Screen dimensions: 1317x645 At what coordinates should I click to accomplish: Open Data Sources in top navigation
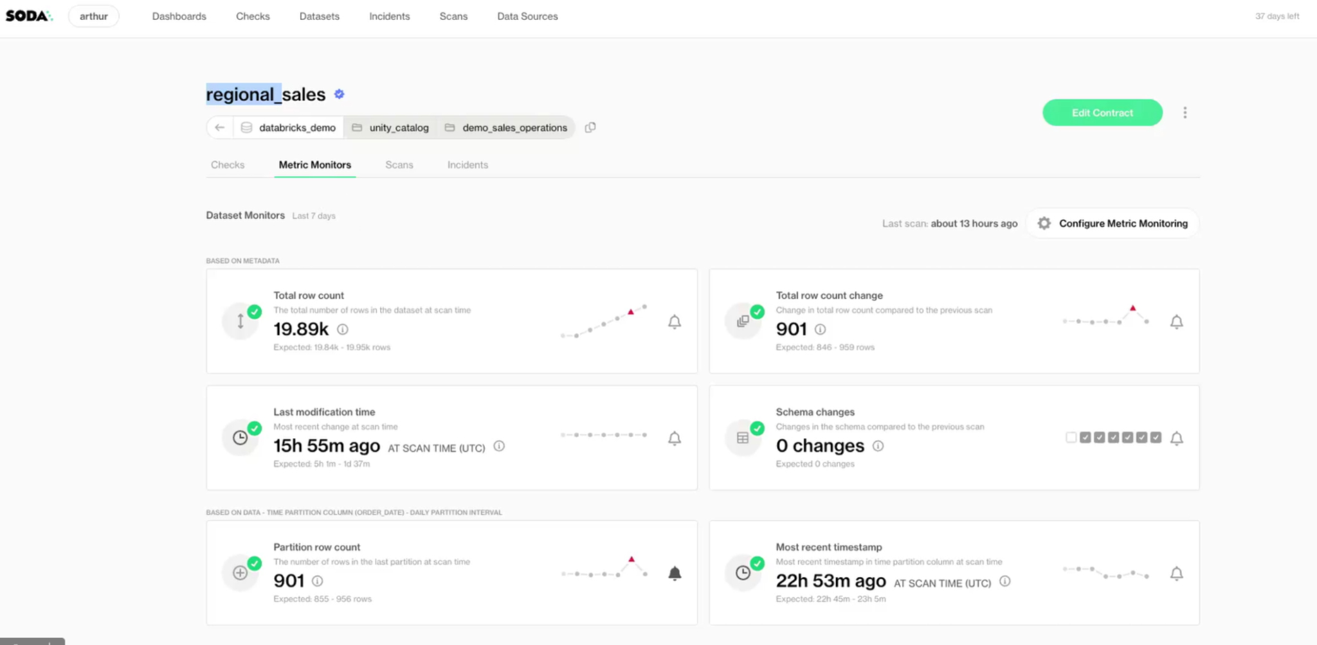(x=527, y=16)
